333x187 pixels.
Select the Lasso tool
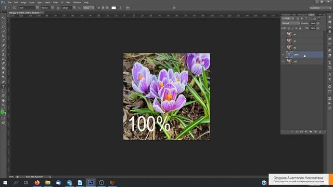point(4,27)
